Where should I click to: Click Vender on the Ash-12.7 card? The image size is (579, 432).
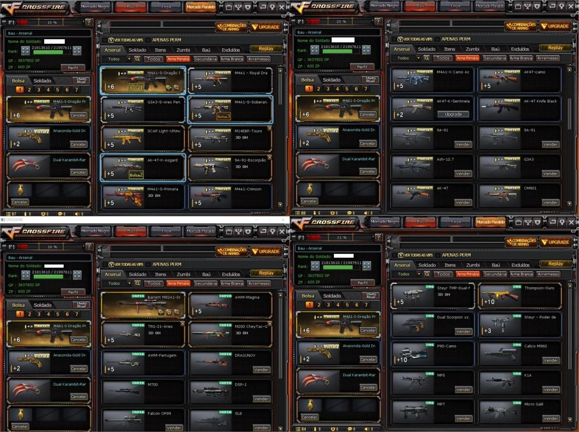(x=463, y=174)
